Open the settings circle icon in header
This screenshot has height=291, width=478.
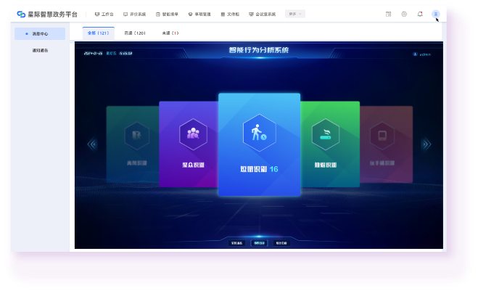pos(404,14)
